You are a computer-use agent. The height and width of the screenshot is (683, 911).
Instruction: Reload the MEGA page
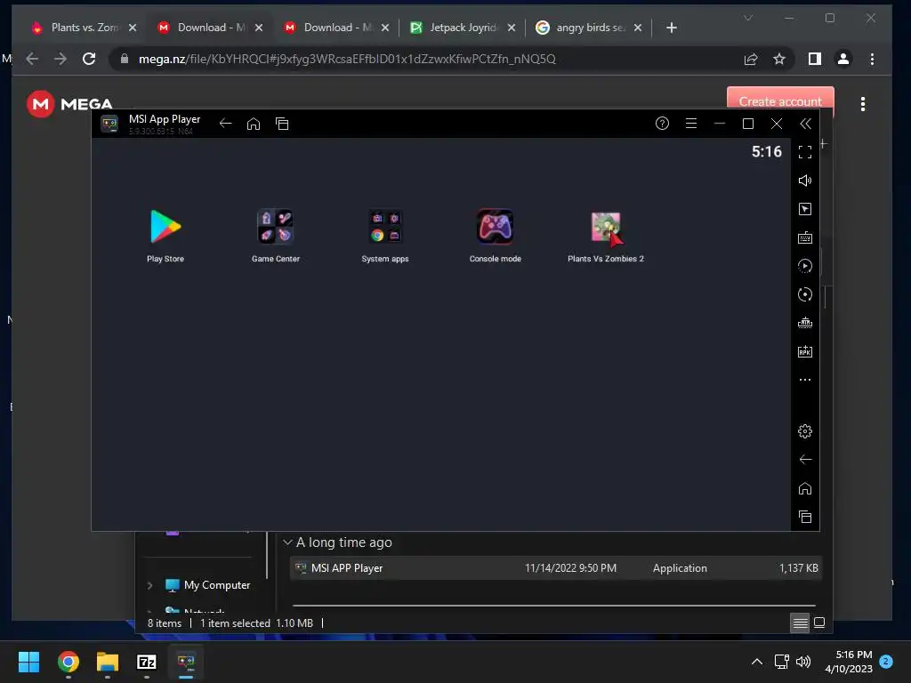click(89, 59)
